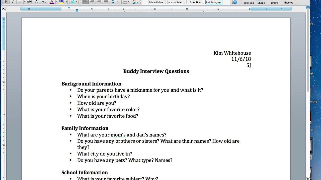
Task: Apply subscript formatting
Action: click(x=44, y=2)
